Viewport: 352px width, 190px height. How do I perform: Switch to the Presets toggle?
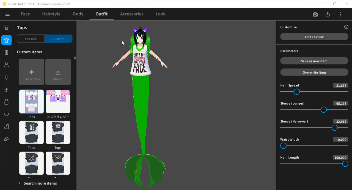(31, 39)
